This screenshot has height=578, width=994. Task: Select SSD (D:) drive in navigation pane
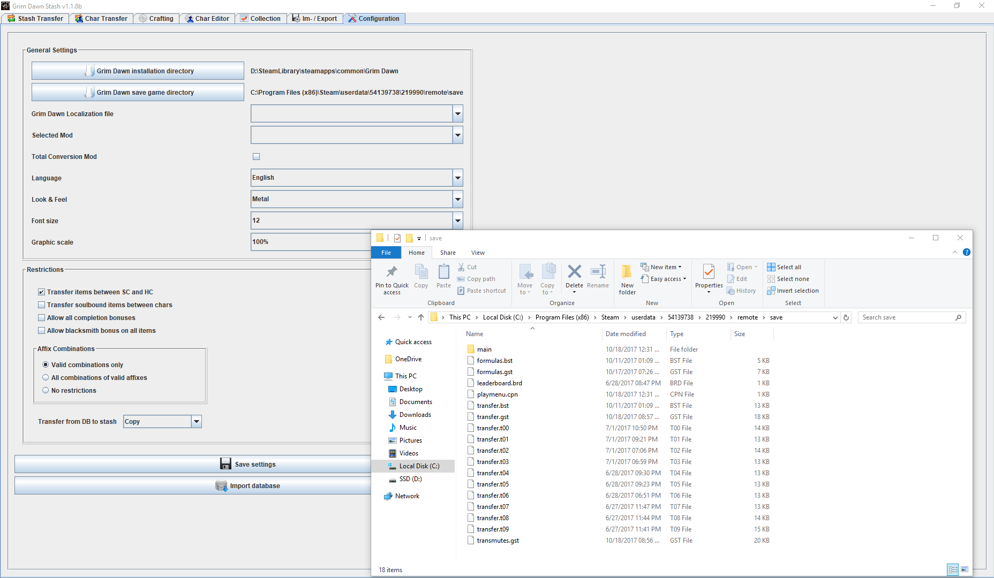410,479
